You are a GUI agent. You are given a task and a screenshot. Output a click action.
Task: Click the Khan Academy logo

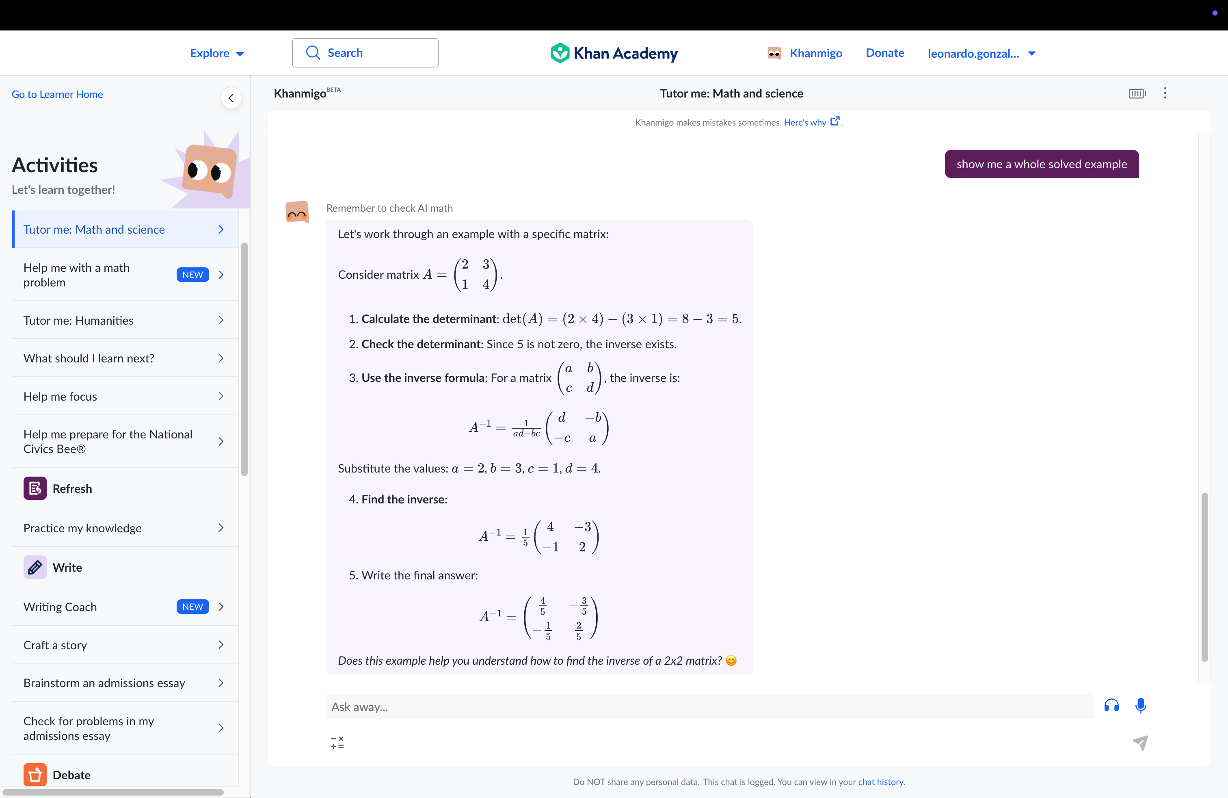[x=614, y=53]
